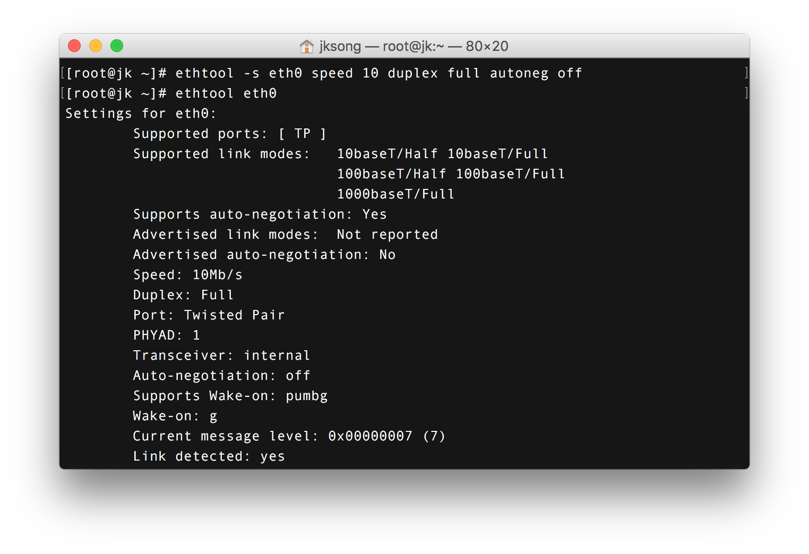The width and height of the screenshot is (809, 554).
Task: Click 'Link detected: yes' line
Action: coord(209,456)
